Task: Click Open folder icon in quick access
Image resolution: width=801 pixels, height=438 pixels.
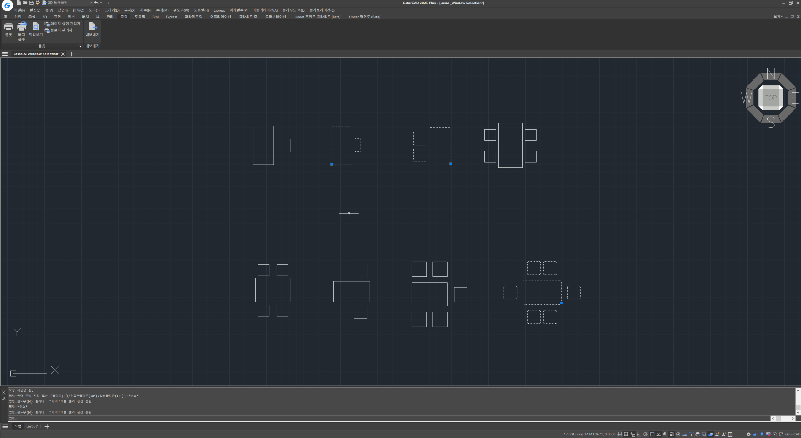Action: 25,3
